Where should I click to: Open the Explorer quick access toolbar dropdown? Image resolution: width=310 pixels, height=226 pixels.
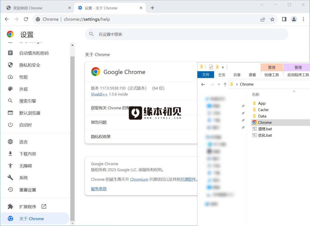[223, 67]
